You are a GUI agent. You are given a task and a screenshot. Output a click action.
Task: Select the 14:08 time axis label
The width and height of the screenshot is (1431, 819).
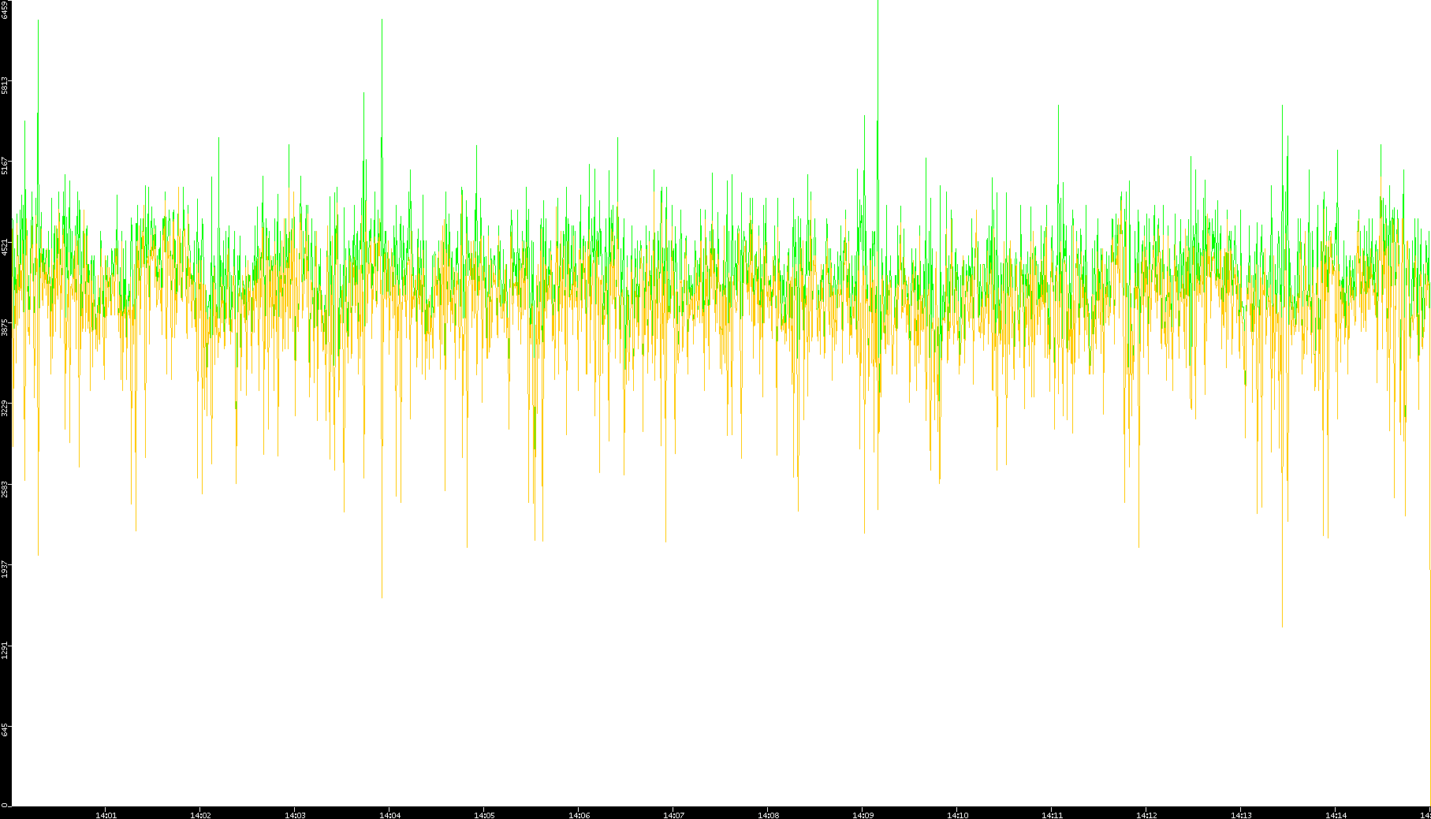click(768, 815)
